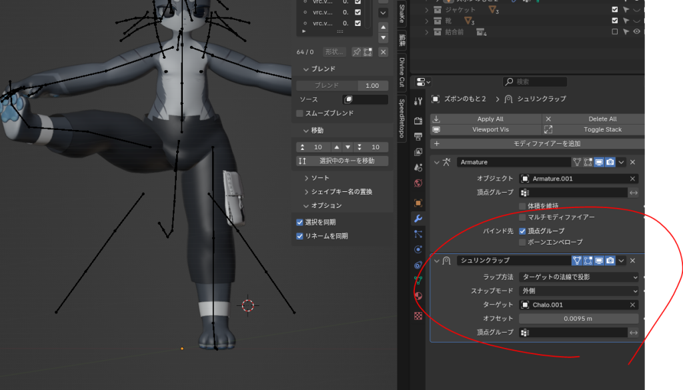Uncheck 選択を同期 option
The height and width of the screenshot is (390, 683).
click(x=300, y=222)
